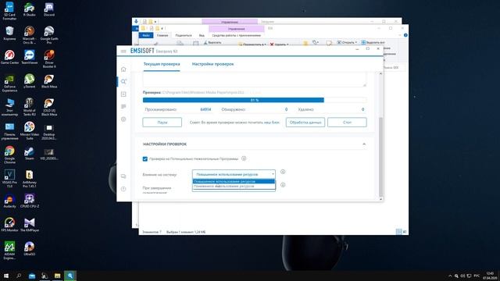Open GeForce Experience shortcut
This screenshot has height=281, width=500.
pyautogui.click(x=9, y=83)
